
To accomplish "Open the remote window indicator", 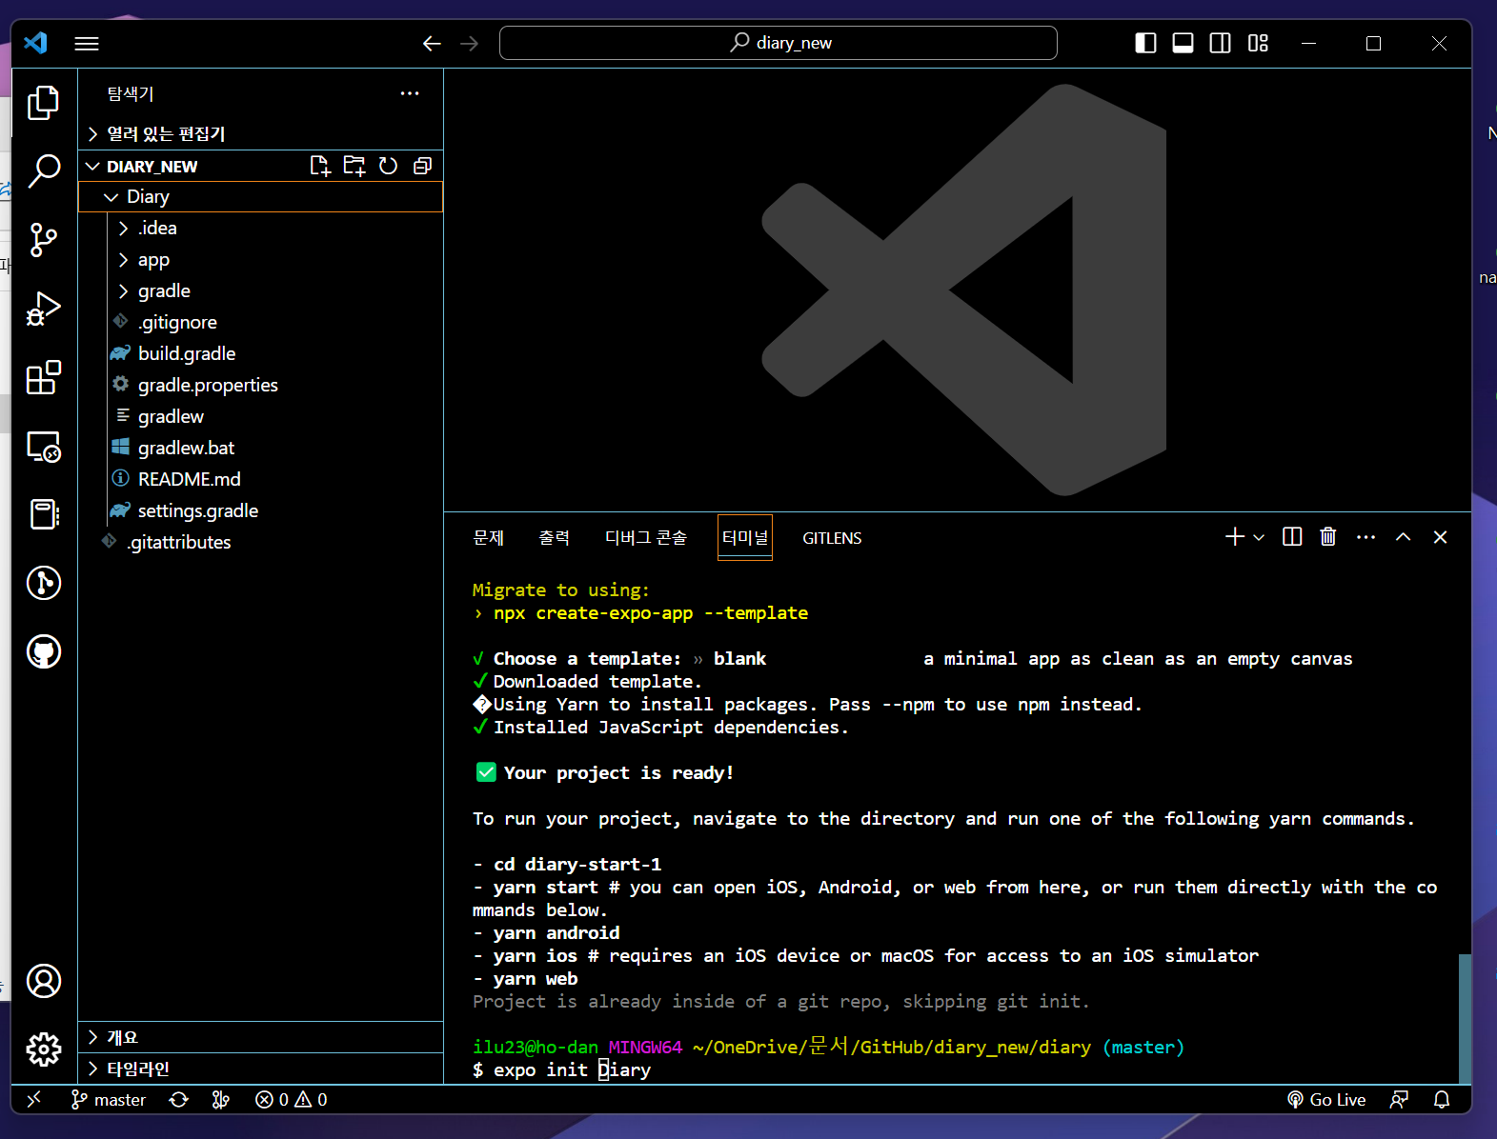I will point(34,1100).
